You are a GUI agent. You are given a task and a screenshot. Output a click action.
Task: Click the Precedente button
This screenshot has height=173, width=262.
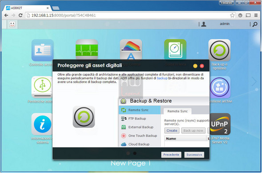pyautogui.click(x=171, y=155)
